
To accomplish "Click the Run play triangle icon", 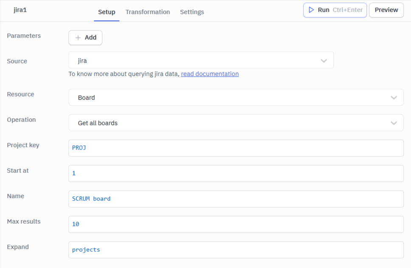I will tap(311, 10).
